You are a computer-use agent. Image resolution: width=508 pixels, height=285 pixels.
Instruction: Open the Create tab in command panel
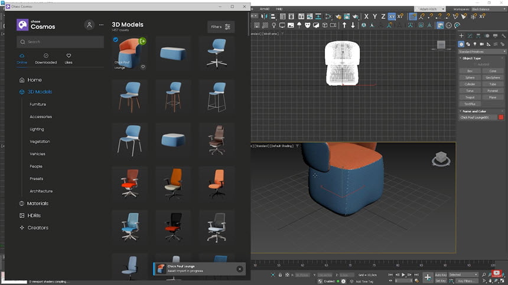(461, 35)
